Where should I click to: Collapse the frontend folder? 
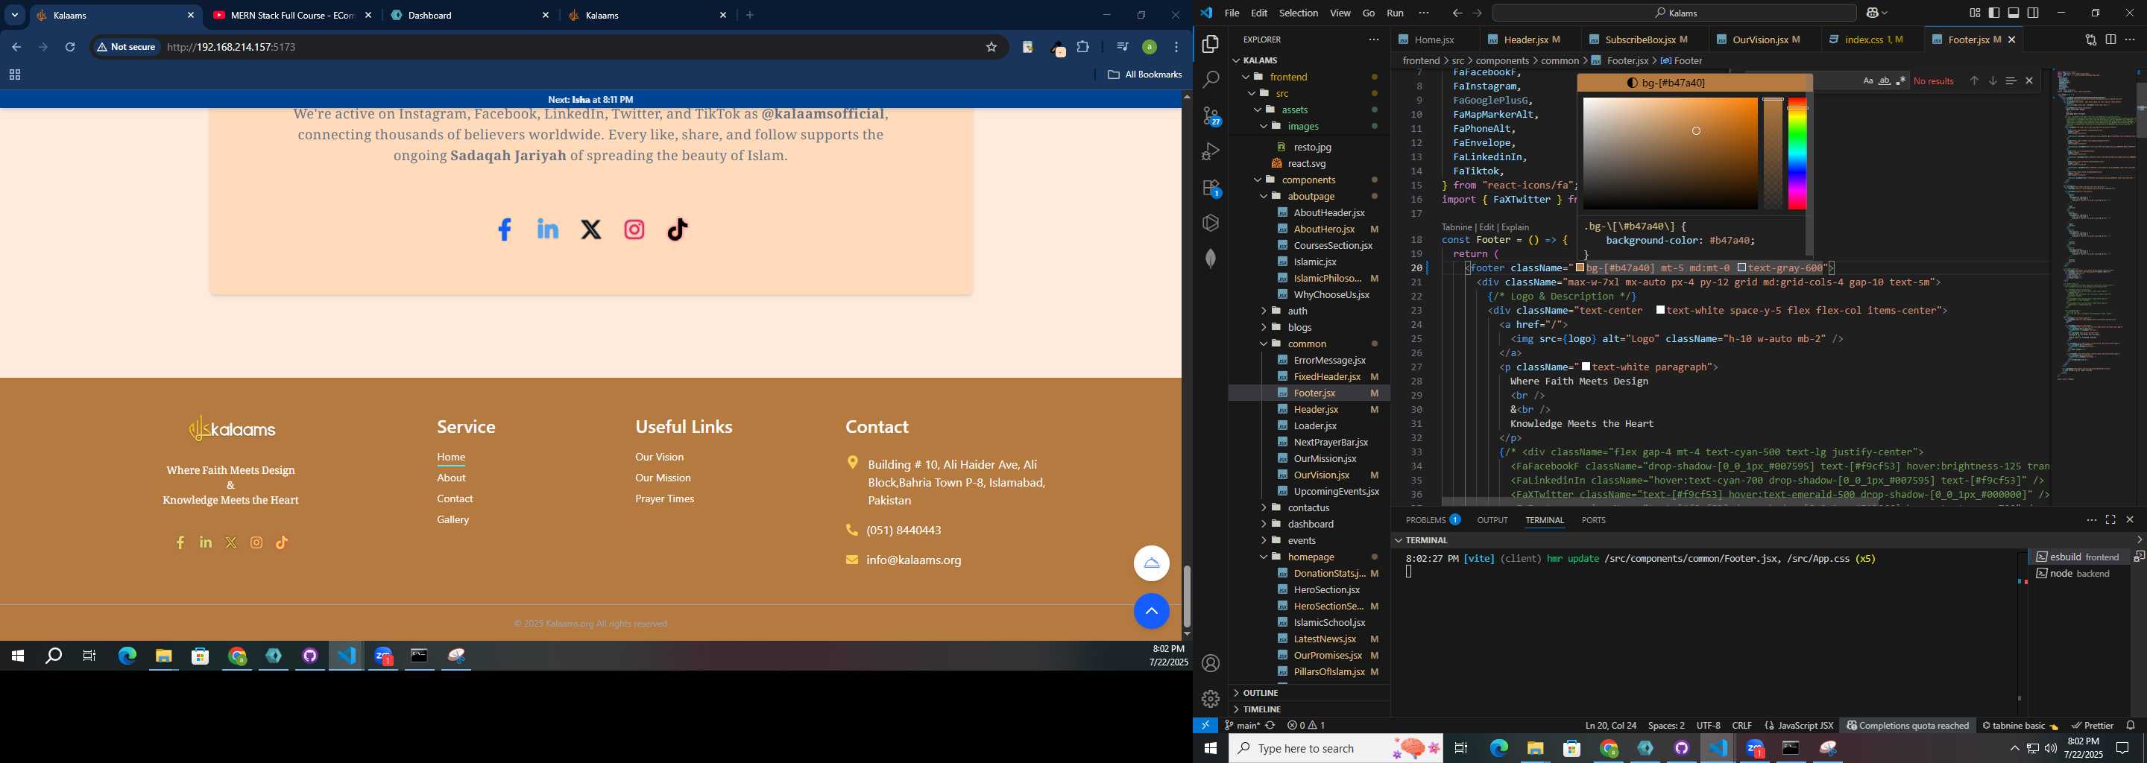1247,77
